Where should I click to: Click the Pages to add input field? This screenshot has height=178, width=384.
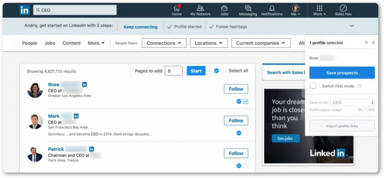(x=174, y=71)
